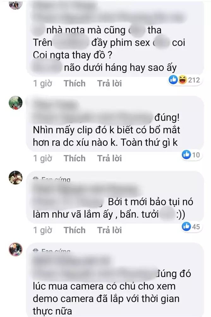Screen dimensions: 211x317
Task: Like the 'Nhìn mấy clip' comment via Thích
Action: click(75, 158)
